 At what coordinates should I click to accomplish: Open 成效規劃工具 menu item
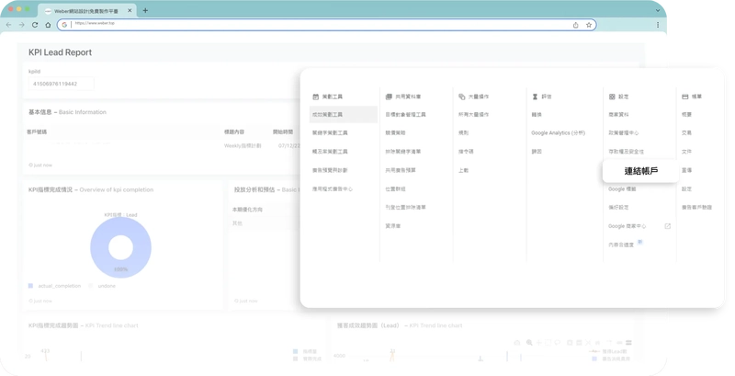click(344, 114)
